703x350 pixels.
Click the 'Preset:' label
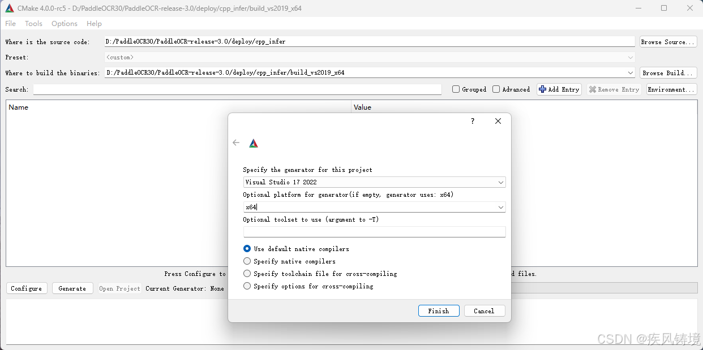click(x=17, y=57)
